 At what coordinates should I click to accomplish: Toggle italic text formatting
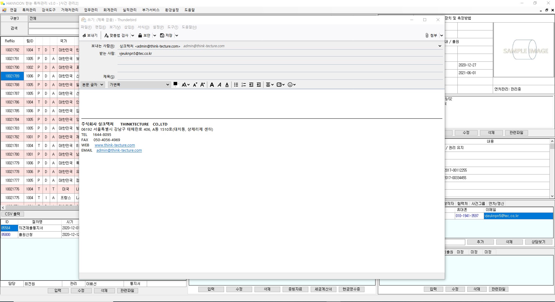tap(219, 85)
